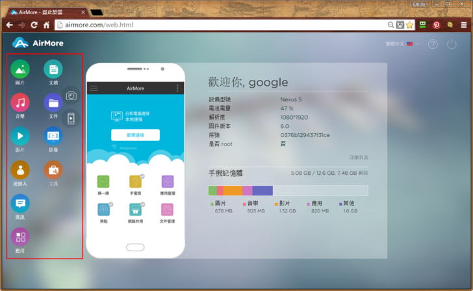Click the Emily profile button

click(419, 4)
